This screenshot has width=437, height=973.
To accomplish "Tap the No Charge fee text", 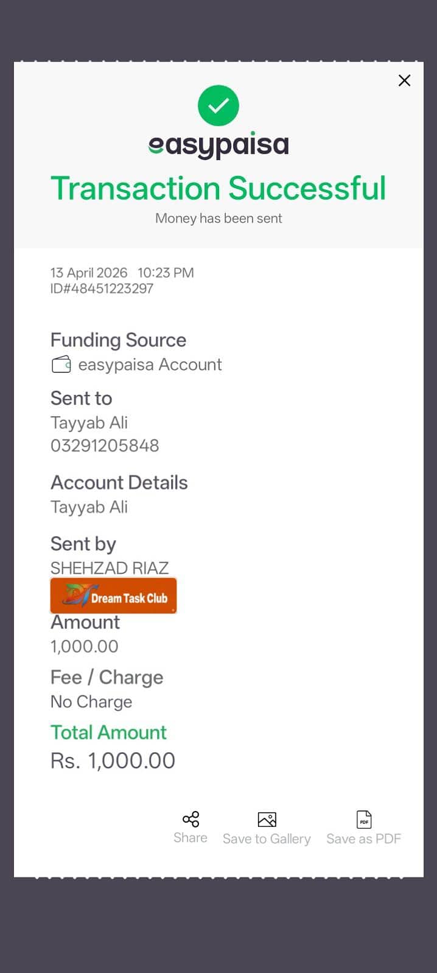I will click(x=91, y=702).
